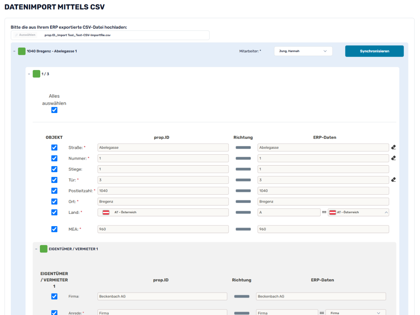Click the Auswählen file upload button

click(x=25, y=35)
